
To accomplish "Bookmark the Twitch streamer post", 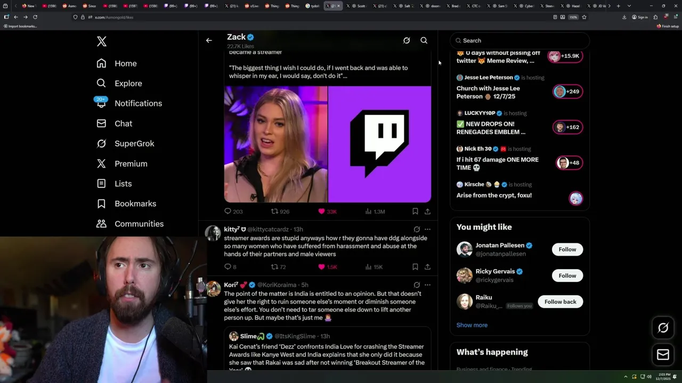I will pyautogui.click(x=415, y=211).
